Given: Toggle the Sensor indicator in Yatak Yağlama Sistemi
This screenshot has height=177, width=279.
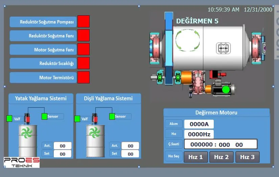Looking at the screenshot, I should point(45,116).
